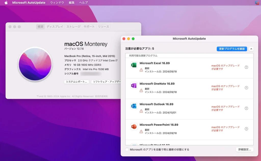This screenshot has height=161, width=261.
Task: Open the ヘルプ menu
Action: tap(83, 3)
